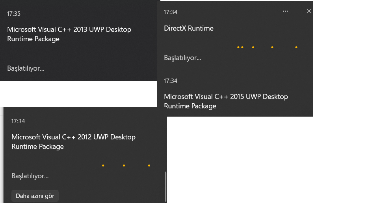Click the "Daha azını gör" button

35,196
